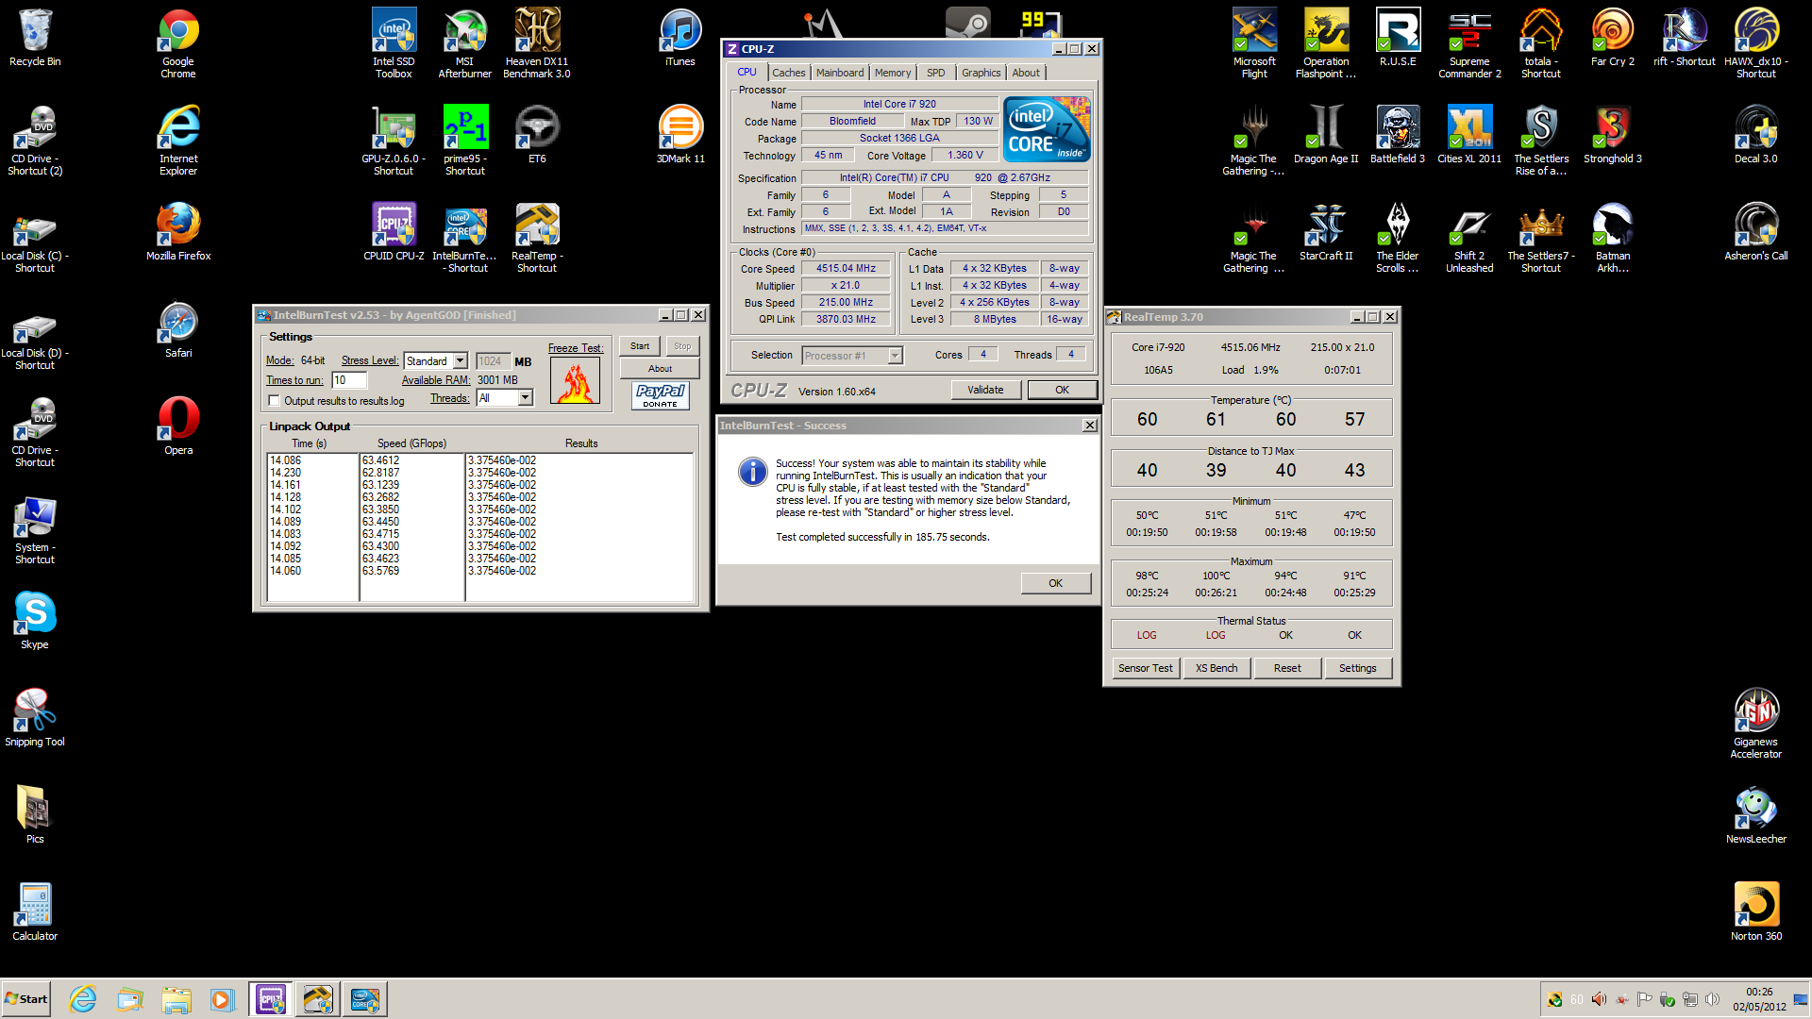Click the Sensor Test button in RealTemp
Viewport: 1812px width, 1019px height.
1145,668
